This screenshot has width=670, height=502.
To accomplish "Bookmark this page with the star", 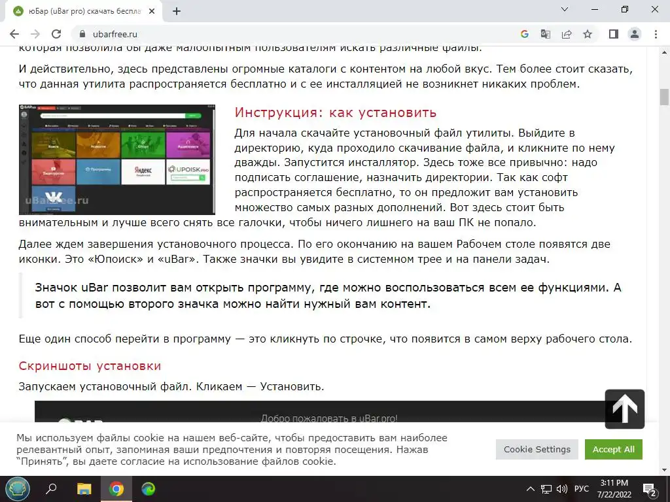I will pyautogui.click(x=588, y=34).
